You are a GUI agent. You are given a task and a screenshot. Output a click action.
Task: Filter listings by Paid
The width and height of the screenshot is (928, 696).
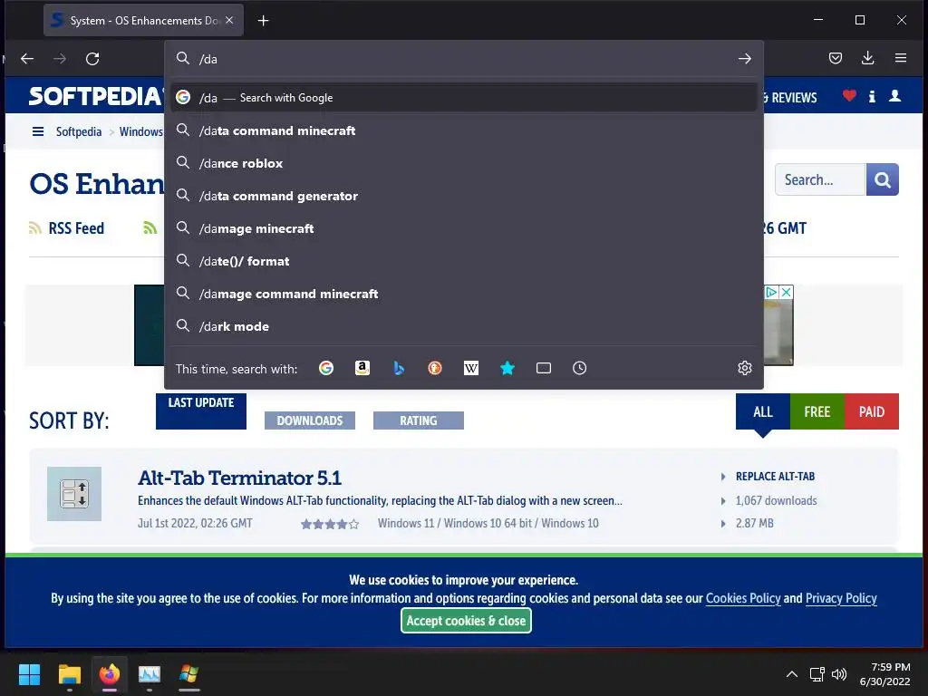click(872, 411)
